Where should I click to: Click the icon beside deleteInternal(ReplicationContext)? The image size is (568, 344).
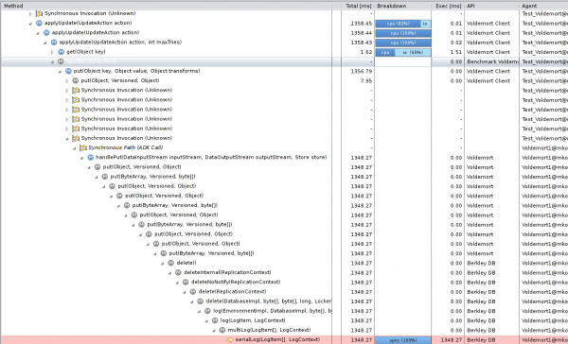[x=178, y=272]
